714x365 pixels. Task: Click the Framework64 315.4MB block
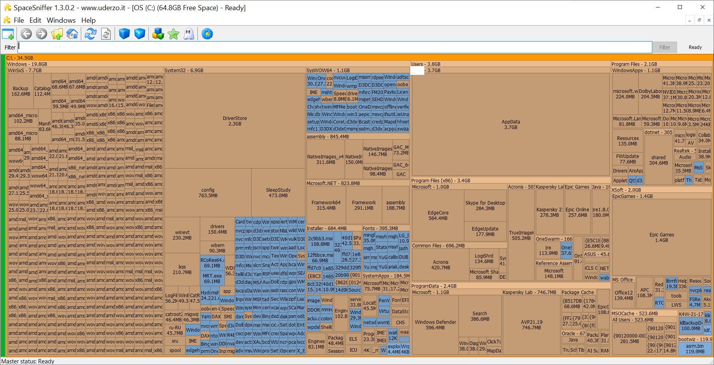326,205
